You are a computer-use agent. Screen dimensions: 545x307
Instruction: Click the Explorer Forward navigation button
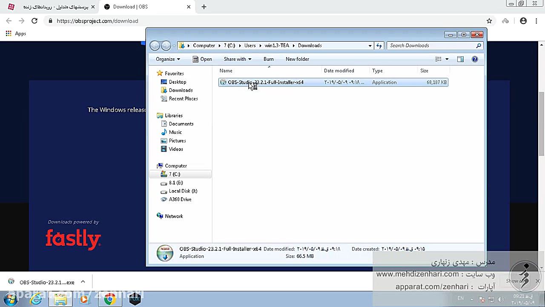click(x=166, y=45)
